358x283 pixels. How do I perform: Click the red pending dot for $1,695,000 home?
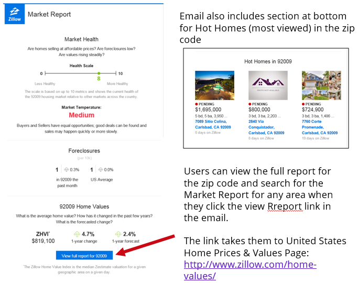click(x=197, y=104)
